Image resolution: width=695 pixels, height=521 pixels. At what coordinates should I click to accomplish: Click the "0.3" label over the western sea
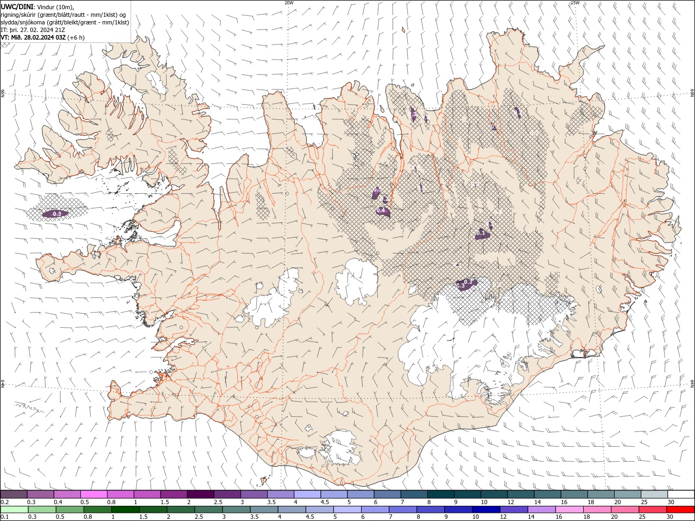pyautogui.click(x=56, y=214)
